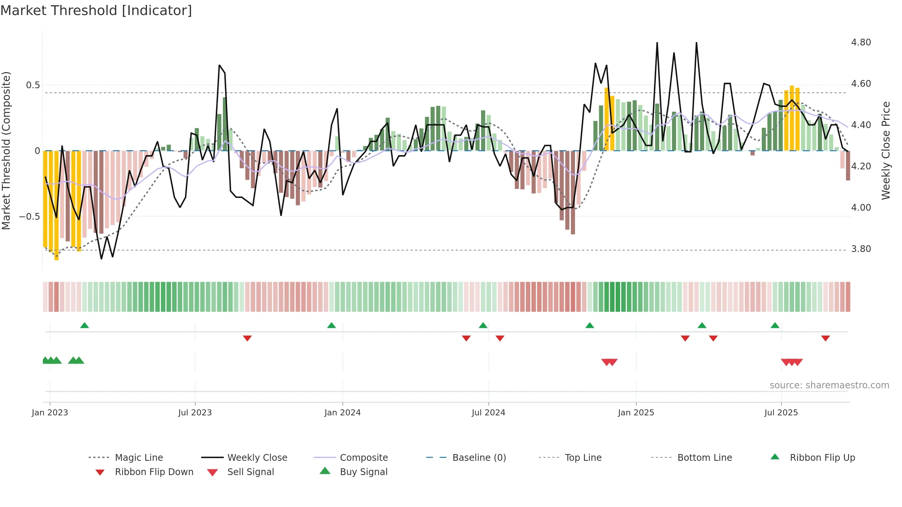This screenshot has height=507, width=902.
Task: Click the Jul 2024 x-axis label
Action: tap(489, 412)
